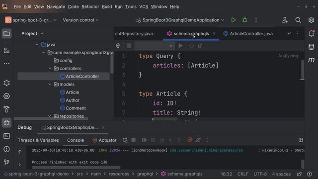318x179 pixels.
Task: Switch to Actuator tab
Action: [x=104, y=140]
